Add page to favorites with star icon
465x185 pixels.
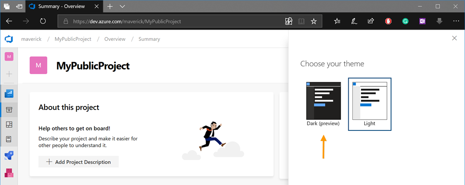(x=314, y=21)
